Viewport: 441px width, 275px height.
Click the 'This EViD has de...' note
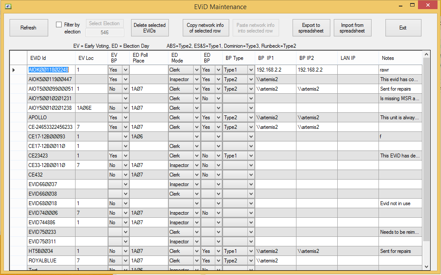(x=401, y=156)
